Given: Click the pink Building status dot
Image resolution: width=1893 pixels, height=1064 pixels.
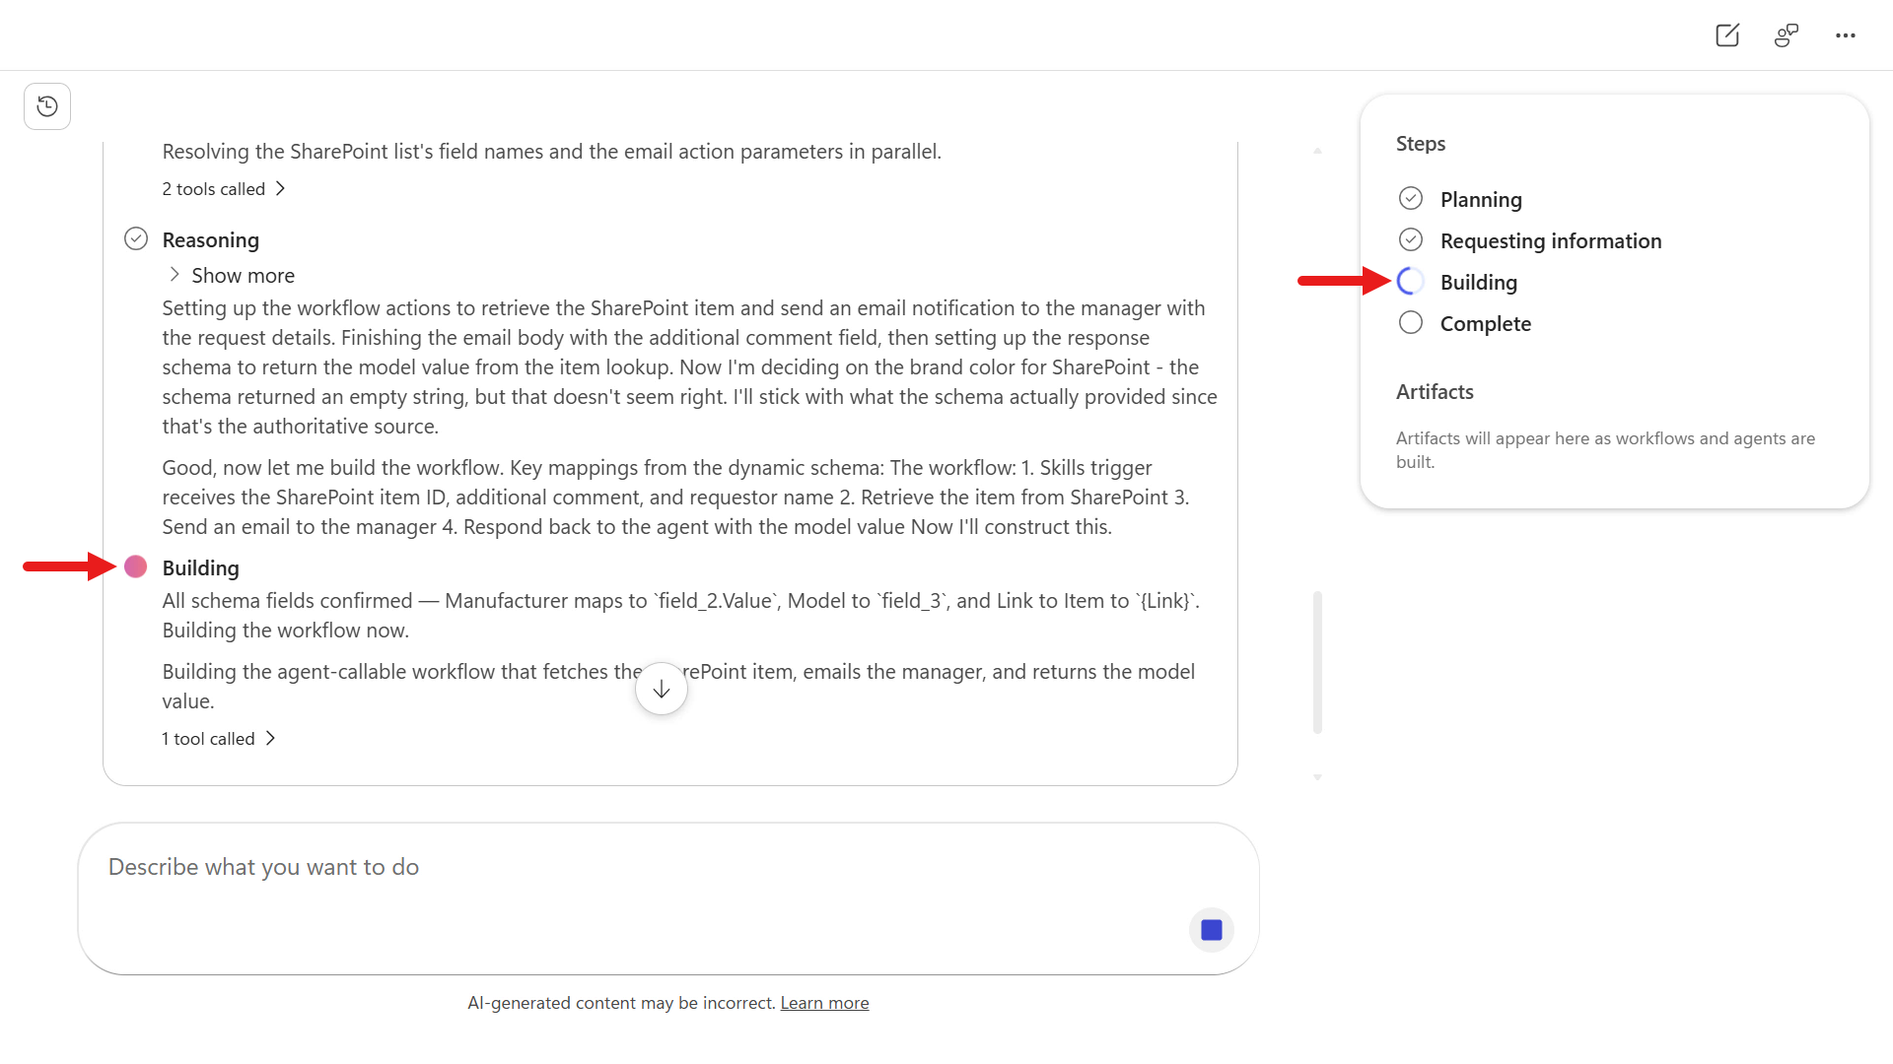Looking at the screenshot, I should click(136, 566).
